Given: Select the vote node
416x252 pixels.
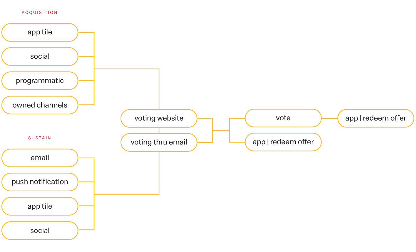Looking at the screenshot, I should click(x=283, y=118).
